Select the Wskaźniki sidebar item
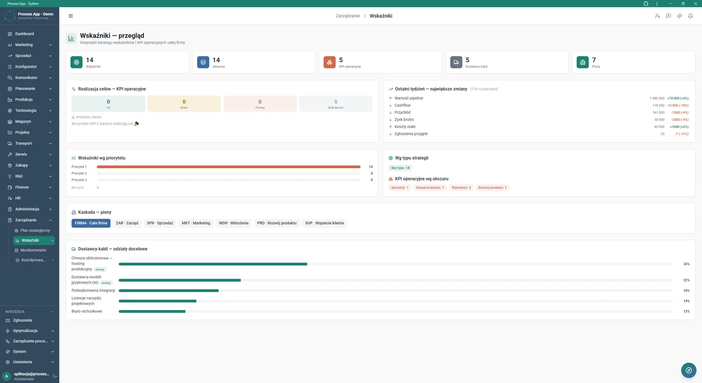This screenshot has width=702, height=383. (x=33, y=241)
